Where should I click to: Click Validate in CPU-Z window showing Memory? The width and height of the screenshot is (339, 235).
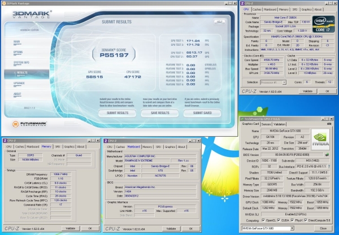click(70, 228)
